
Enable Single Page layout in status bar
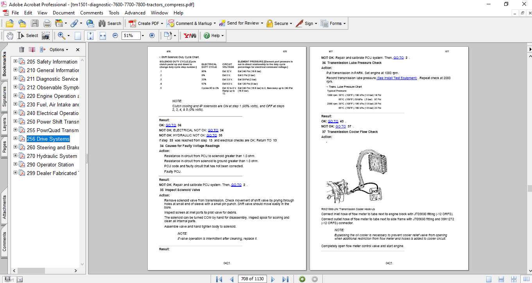pyautogui.click(x=489, y=279)
